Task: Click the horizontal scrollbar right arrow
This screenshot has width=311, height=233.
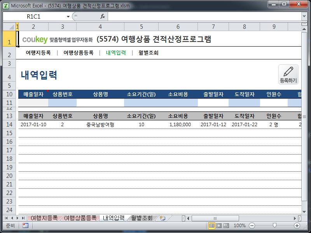Action: pyautogui.click(x=295, y=218)
